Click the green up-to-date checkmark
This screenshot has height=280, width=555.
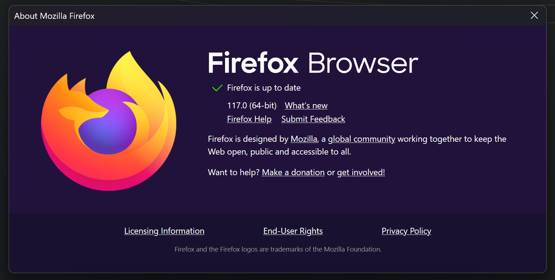[217, 88]
